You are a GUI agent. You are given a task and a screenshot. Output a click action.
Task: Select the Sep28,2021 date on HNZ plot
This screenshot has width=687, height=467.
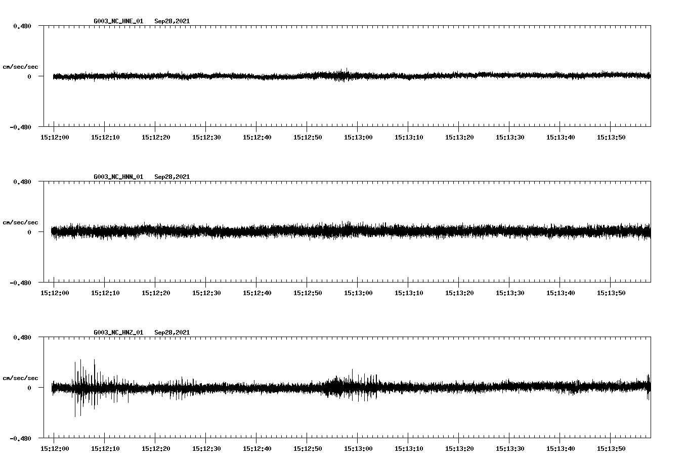(172, 333)
